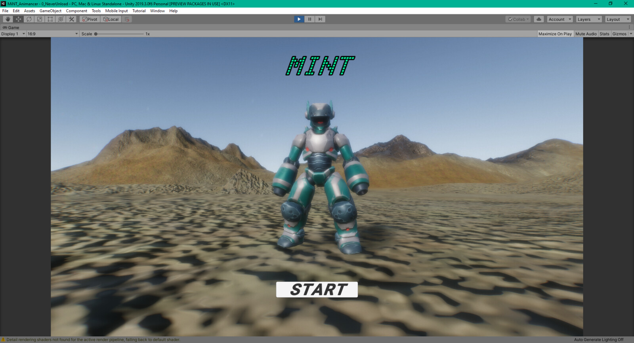Viewport: 634px width, 343px height.
Task: Open the Layers dropdown
Action: coord(589,19)
